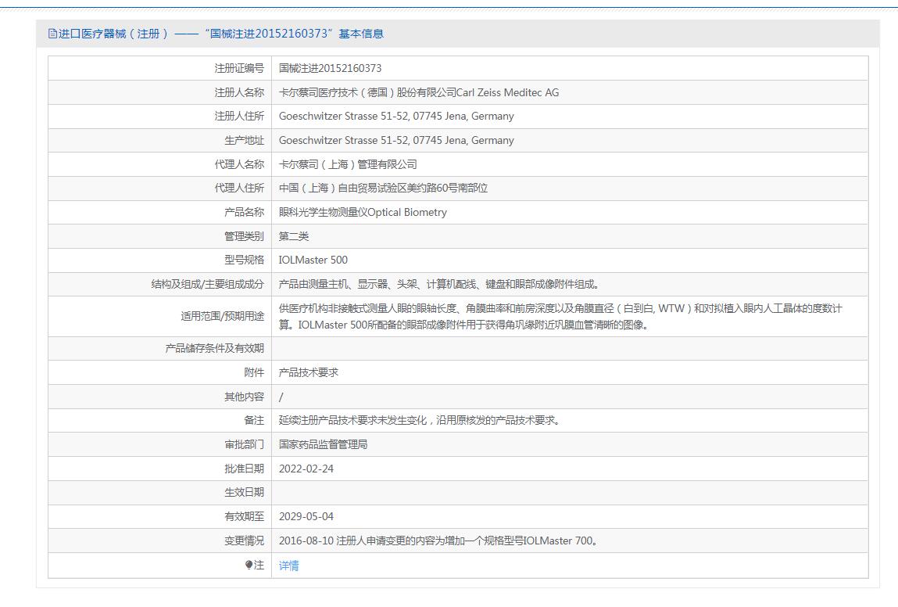Click the 结构及组成 composition description text
Screen dimensions: 898x607
[438, 284]
